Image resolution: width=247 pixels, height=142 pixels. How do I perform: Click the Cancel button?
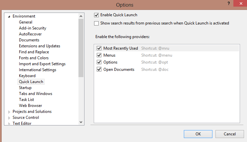(x=230, y=134)
